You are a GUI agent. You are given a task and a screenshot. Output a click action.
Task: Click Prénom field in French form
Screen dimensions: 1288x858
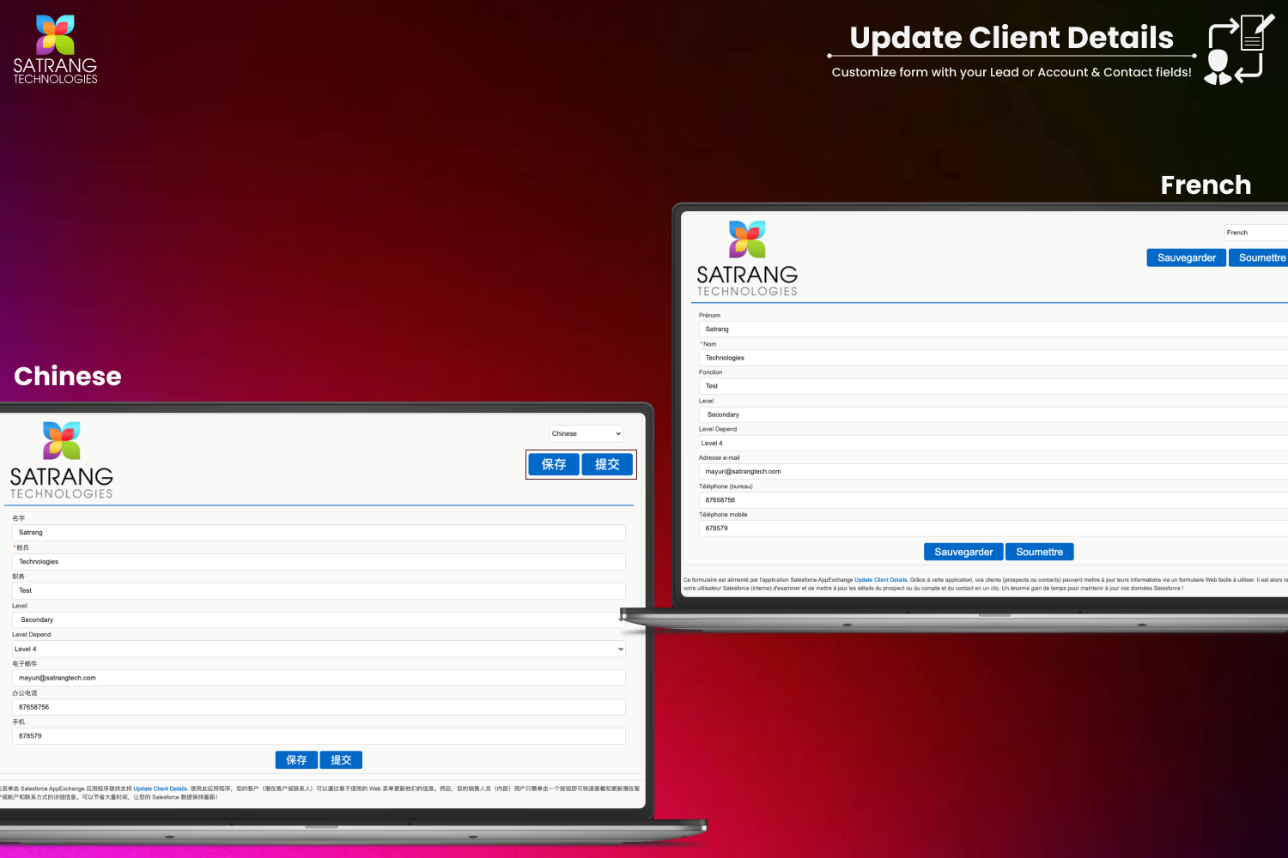993,329
